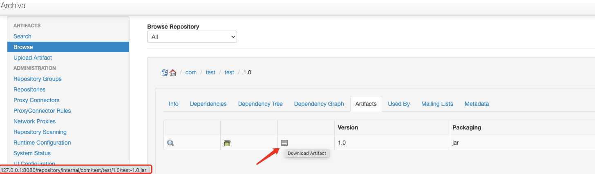Click the green archive box icon
The width and height of the screenshot is (595, 174).
(228, 143)
